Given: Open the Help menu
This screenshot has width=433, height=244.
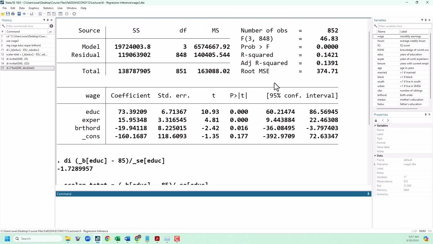Looking at the screenshot, I should click(83, 8).
